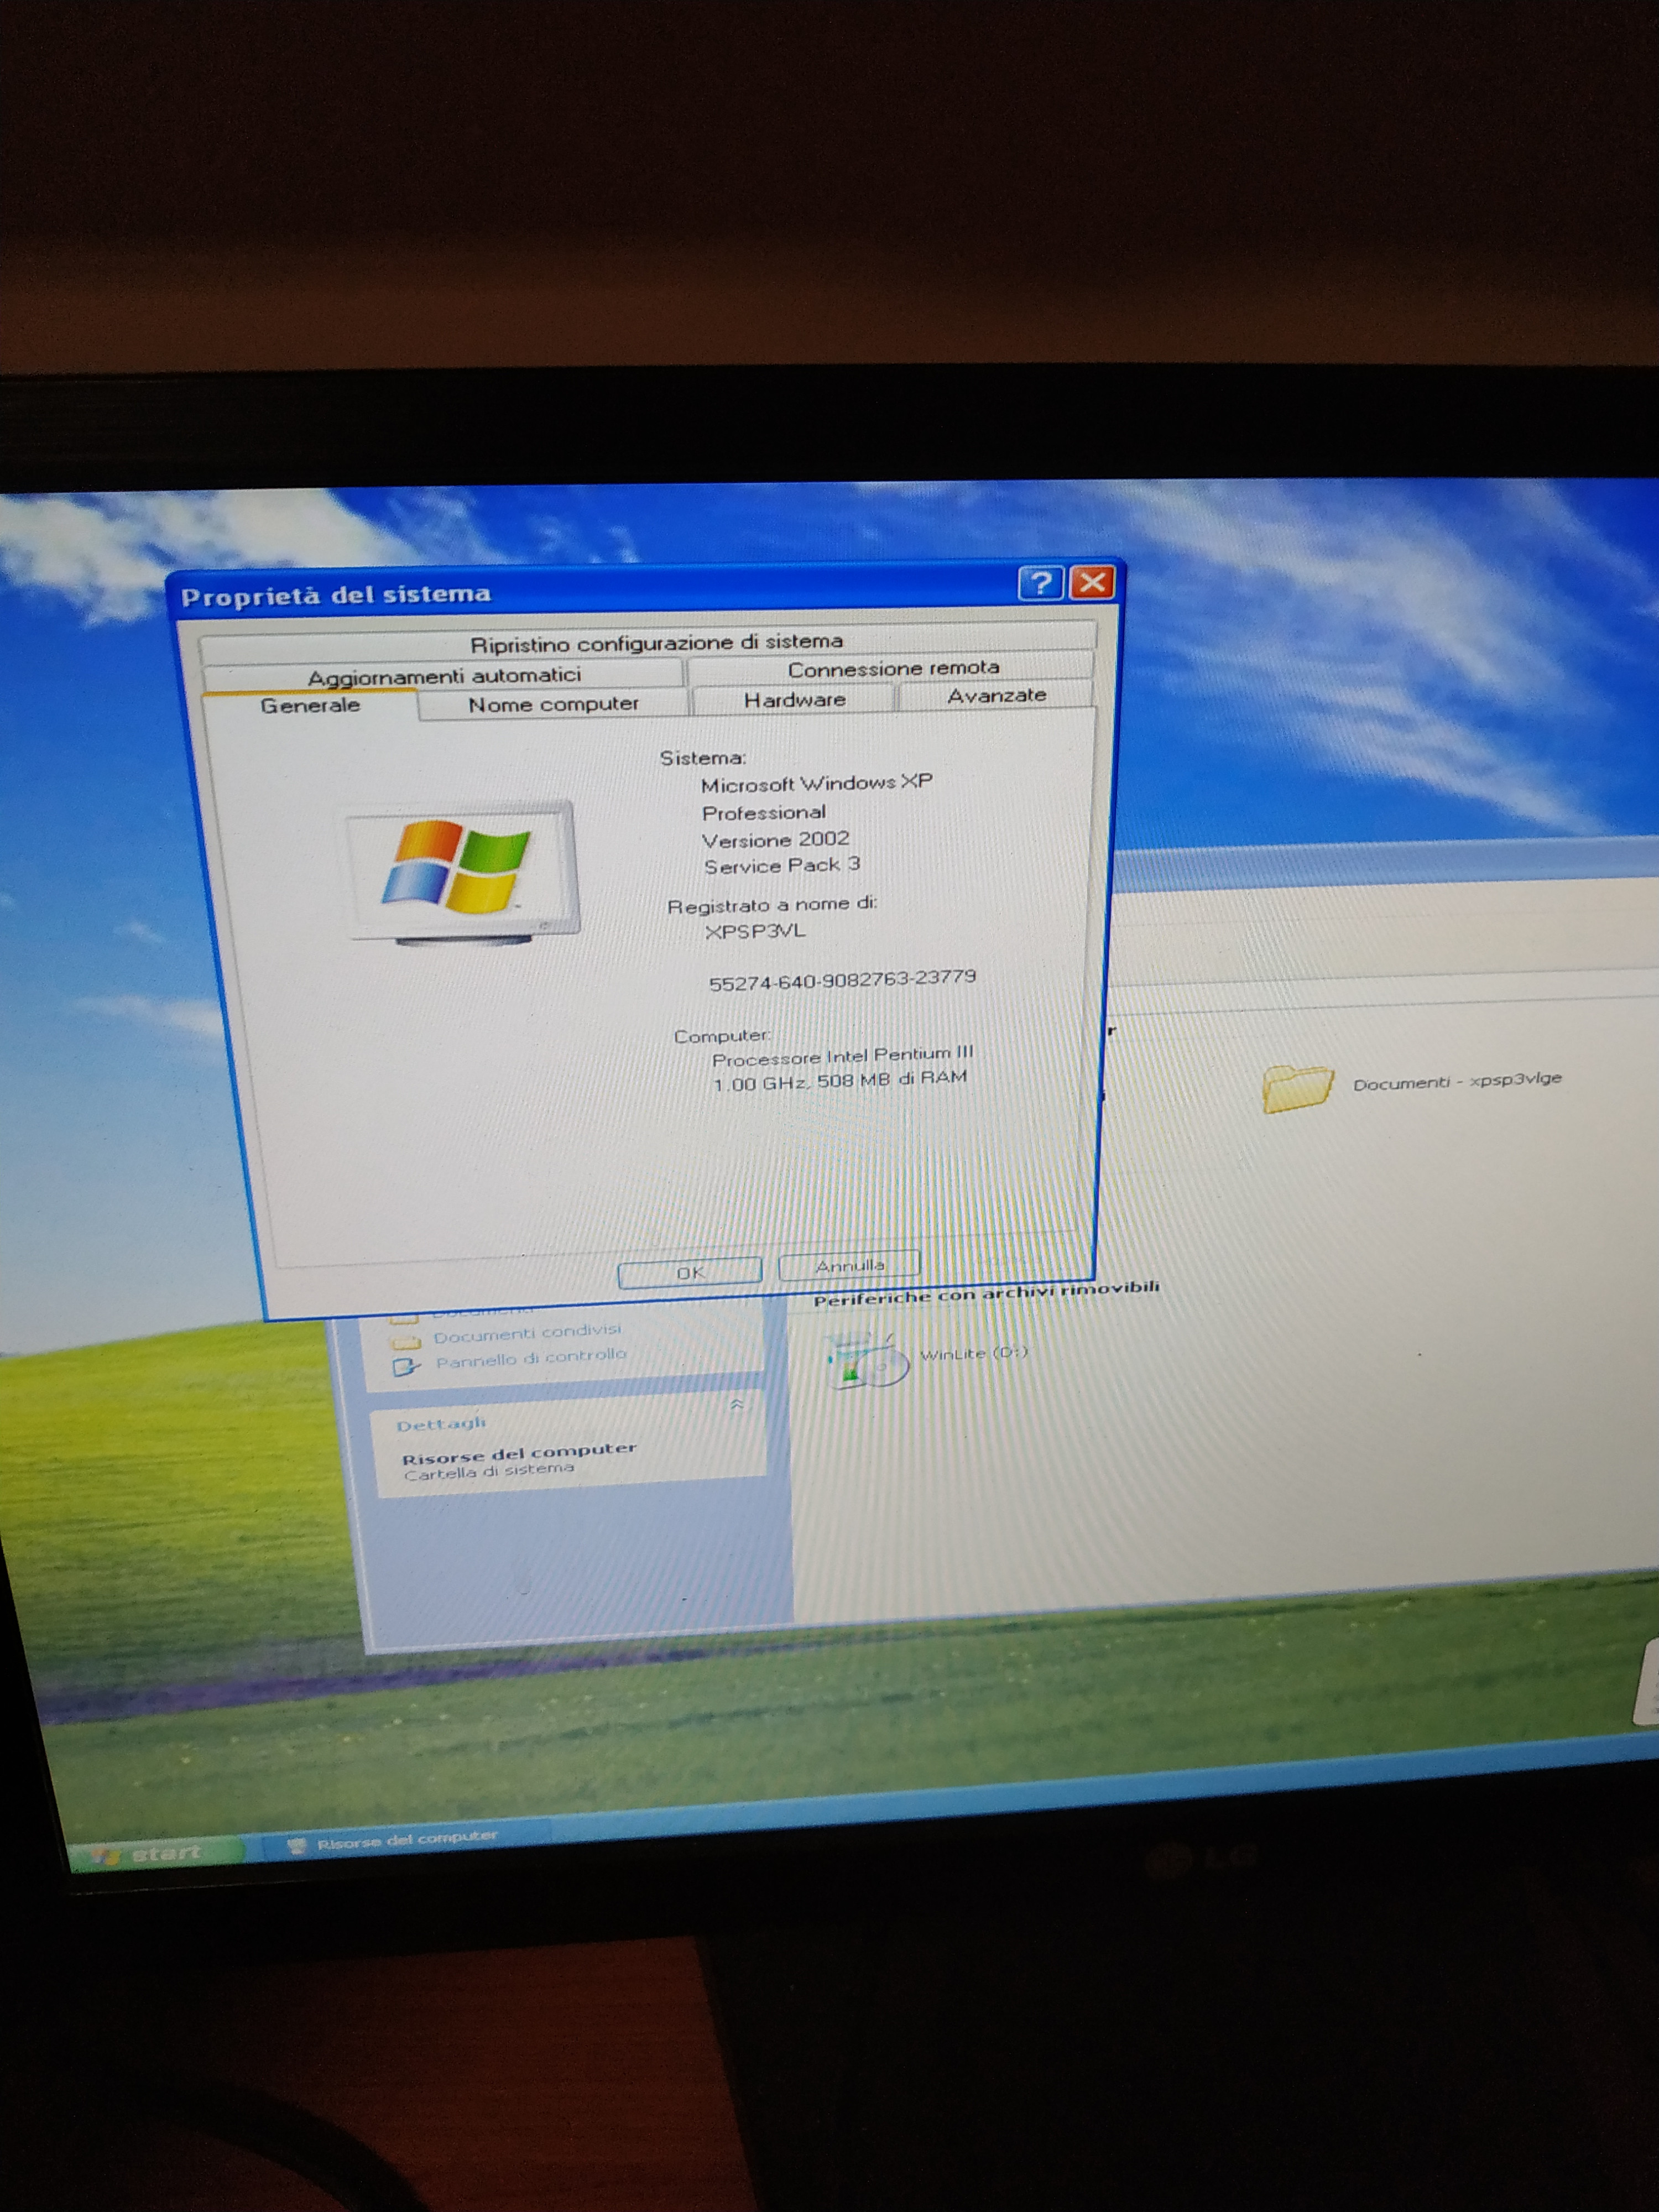Image resolution: width=1659 pixels, height=2212 pixels.
Task: Click the WinLite (D:) label
Action: (973, 1353)
